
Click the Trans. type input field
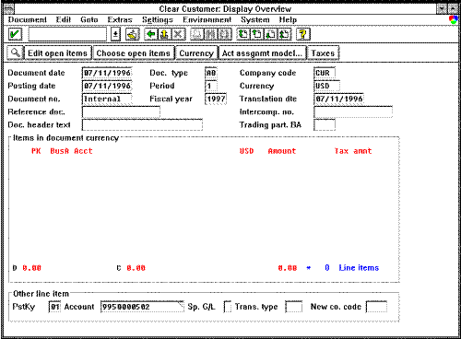click(294, 307)
